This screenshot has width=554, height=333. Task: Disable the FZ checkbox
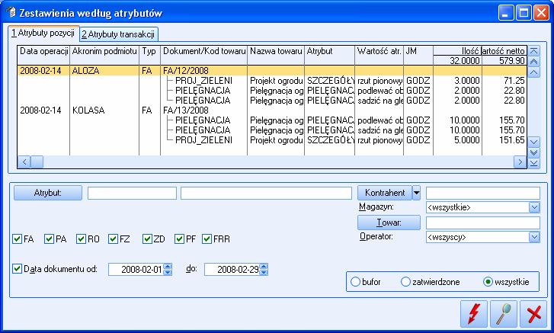113,239
